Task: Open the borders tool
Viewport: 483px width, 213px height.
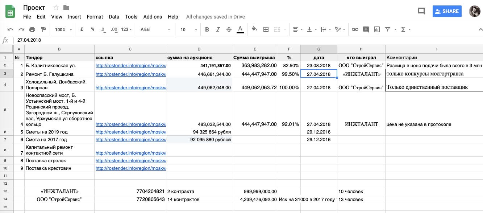Action: tap(266, 29)
